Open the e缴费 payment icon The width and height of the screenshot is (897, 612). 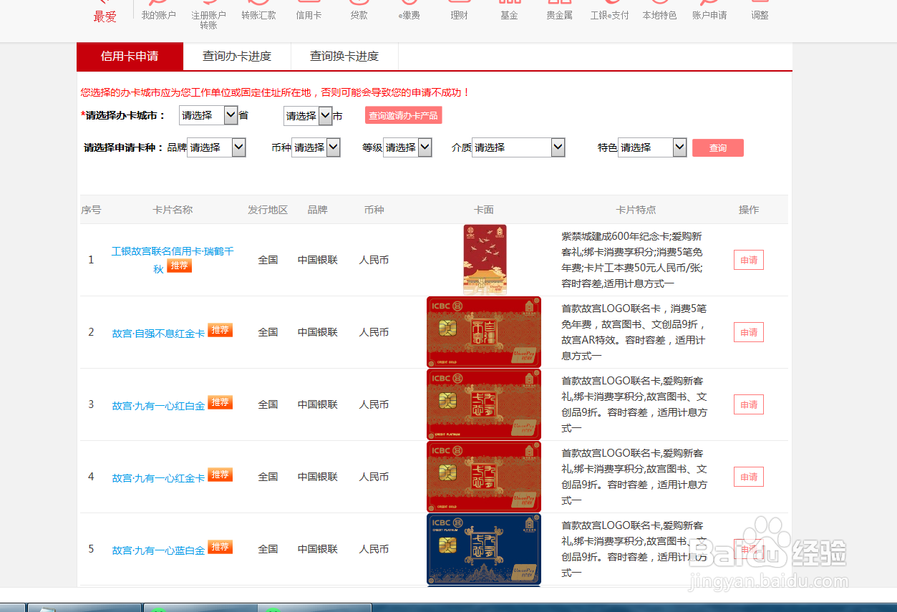pyautogui.click(x=408, y=10)
